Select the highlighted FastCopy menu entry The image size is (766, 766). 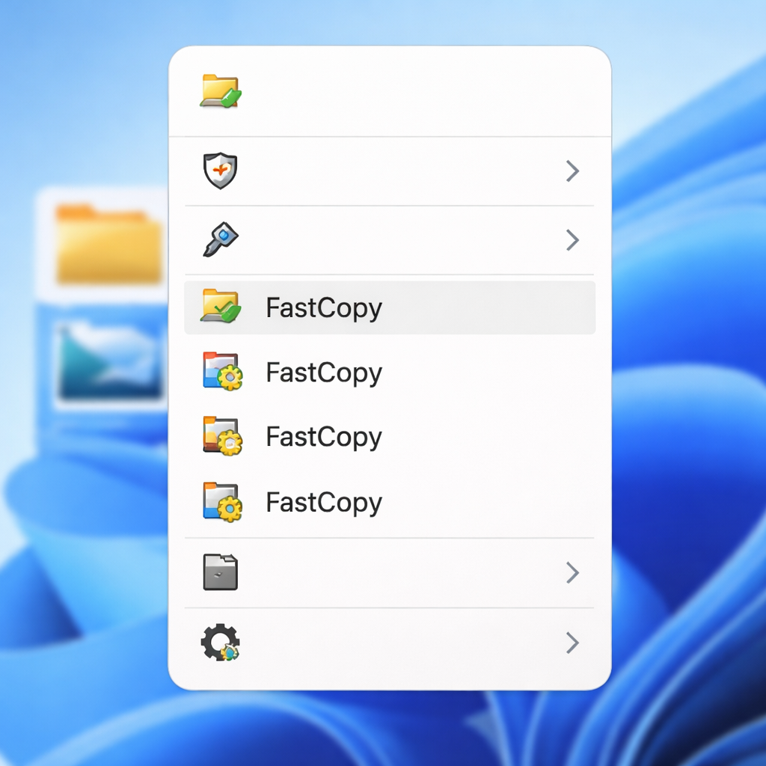pos(323,307)
